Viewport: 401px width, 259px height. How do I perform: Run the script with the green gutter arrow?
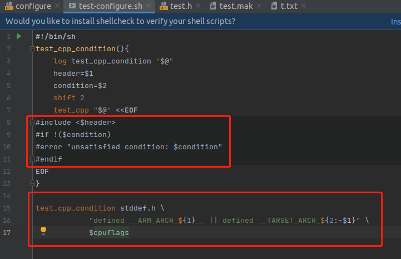point(19,36)
